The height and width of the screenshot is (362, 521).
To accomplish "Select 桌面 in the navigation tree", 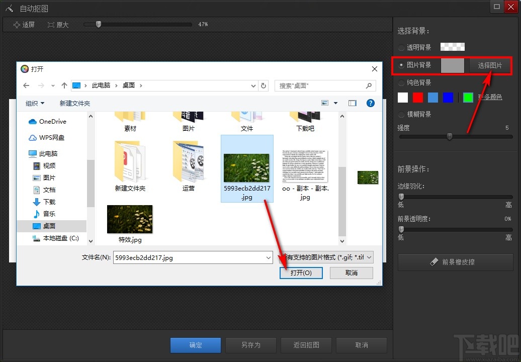I will tap(49, 226).
